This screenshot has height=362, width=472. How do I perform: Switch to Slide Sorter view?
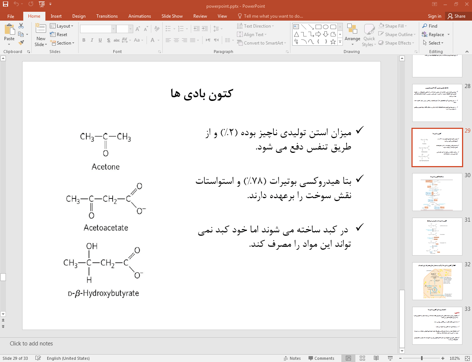[362, 358]
